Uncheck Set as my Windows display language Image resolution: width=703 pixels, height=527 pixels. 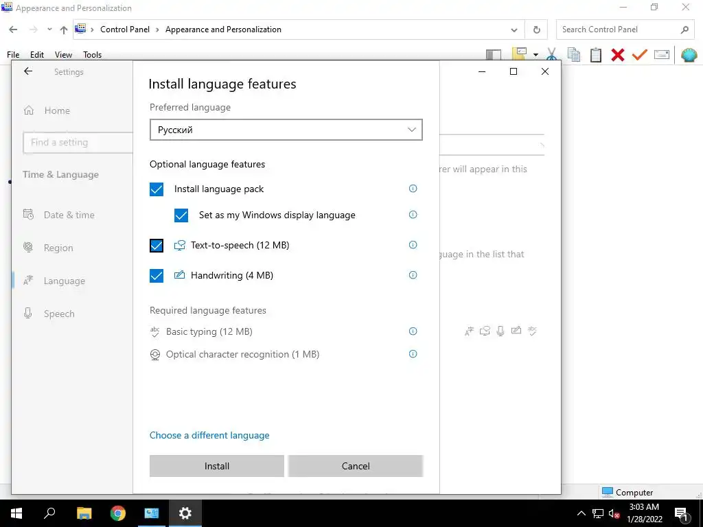point(181,215)
